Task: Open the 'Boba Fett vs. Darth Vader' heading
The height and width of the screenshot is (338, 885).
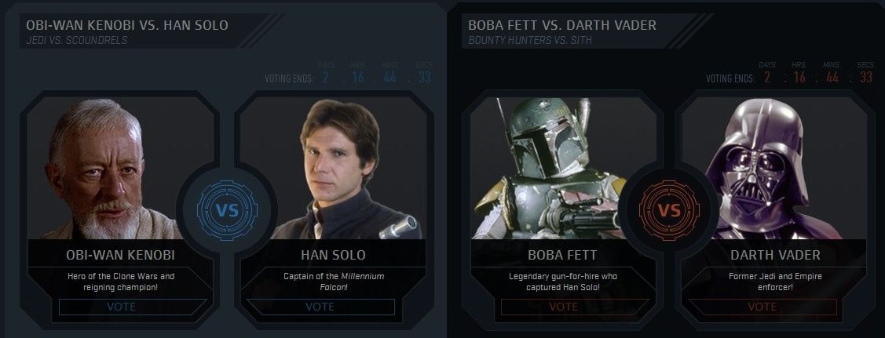Action: coord(561,25)
